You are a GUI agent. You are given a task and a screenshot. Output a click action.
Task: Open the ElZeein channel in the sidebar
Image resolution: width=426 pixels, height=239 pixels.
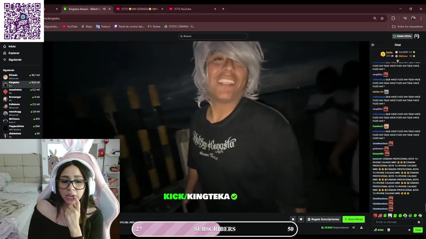pos(21,77)
